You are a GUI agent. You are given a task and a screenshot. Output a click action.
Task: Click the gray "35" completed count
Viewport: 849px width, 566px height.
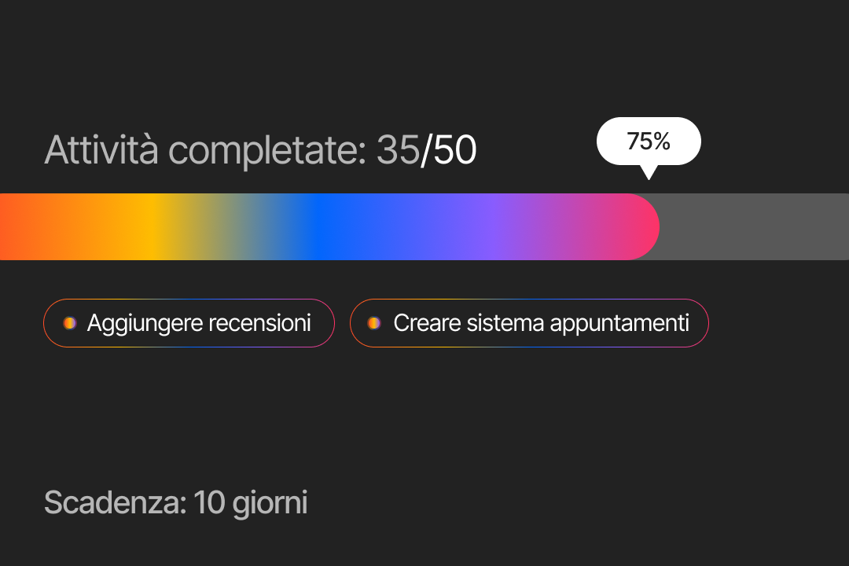tap(398, 149)
